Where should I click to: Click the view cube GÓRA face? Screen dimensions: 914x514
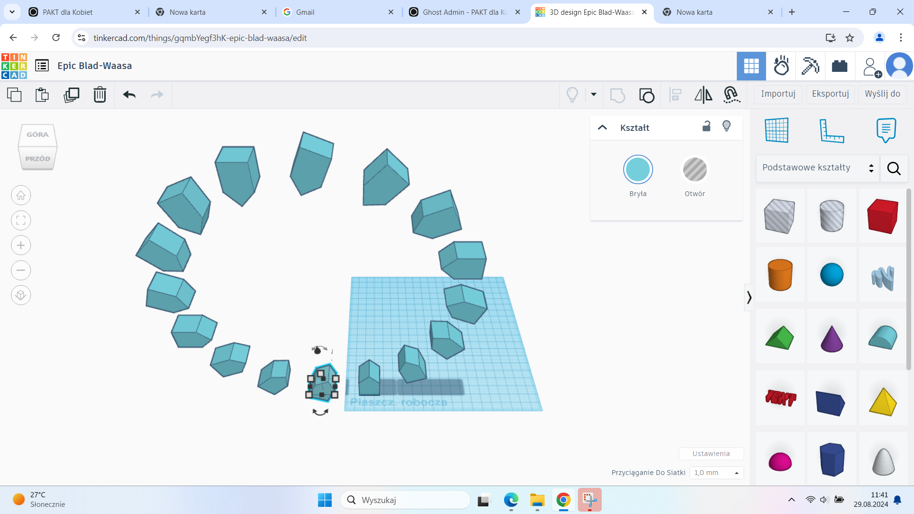click(x=37, y=135)
